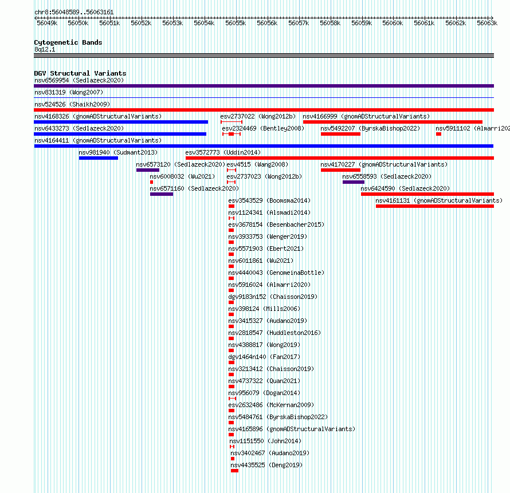This screenshot has height=493, width=510.
Task: Select the nsv831319 (Wong2007) variant label
Action: tap(69, 92)
